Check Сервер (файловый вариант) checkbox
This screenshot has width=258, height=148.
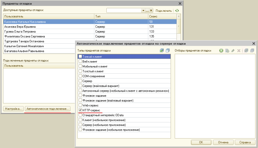80,86
